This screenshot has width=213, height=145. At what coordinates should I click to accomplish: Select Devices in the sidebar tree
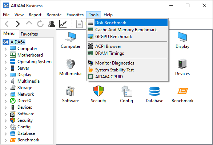point(21,107)
